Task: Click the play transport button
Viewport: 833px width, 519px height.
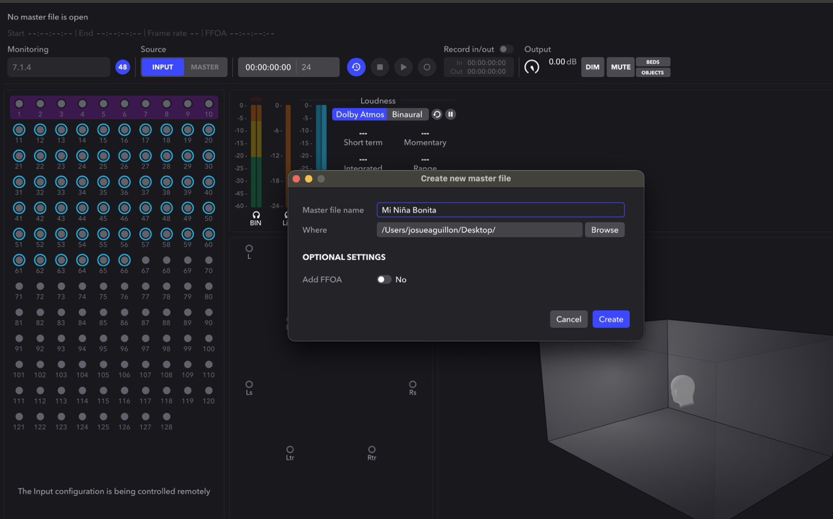Action: [x=403, y=67]
